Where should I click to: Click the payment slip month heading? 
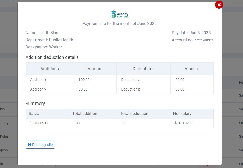119,23
